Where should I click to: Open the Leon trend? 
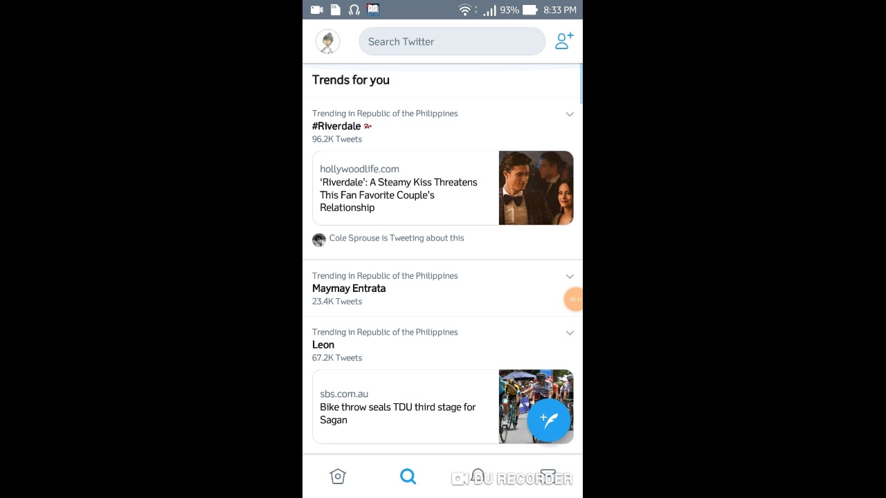coord(323,344)
